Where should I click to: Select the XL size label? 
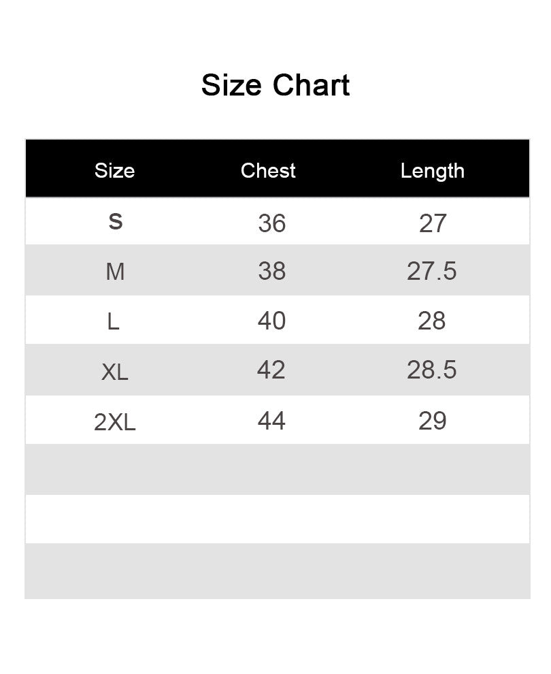pyautogui.click(x=114, y=372)
